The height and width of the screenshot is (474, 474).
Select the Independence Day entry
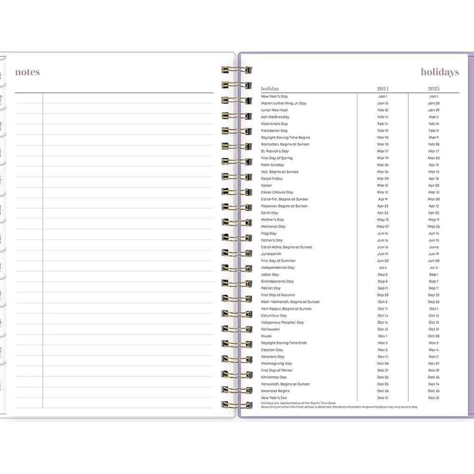[x=277, y=268]
